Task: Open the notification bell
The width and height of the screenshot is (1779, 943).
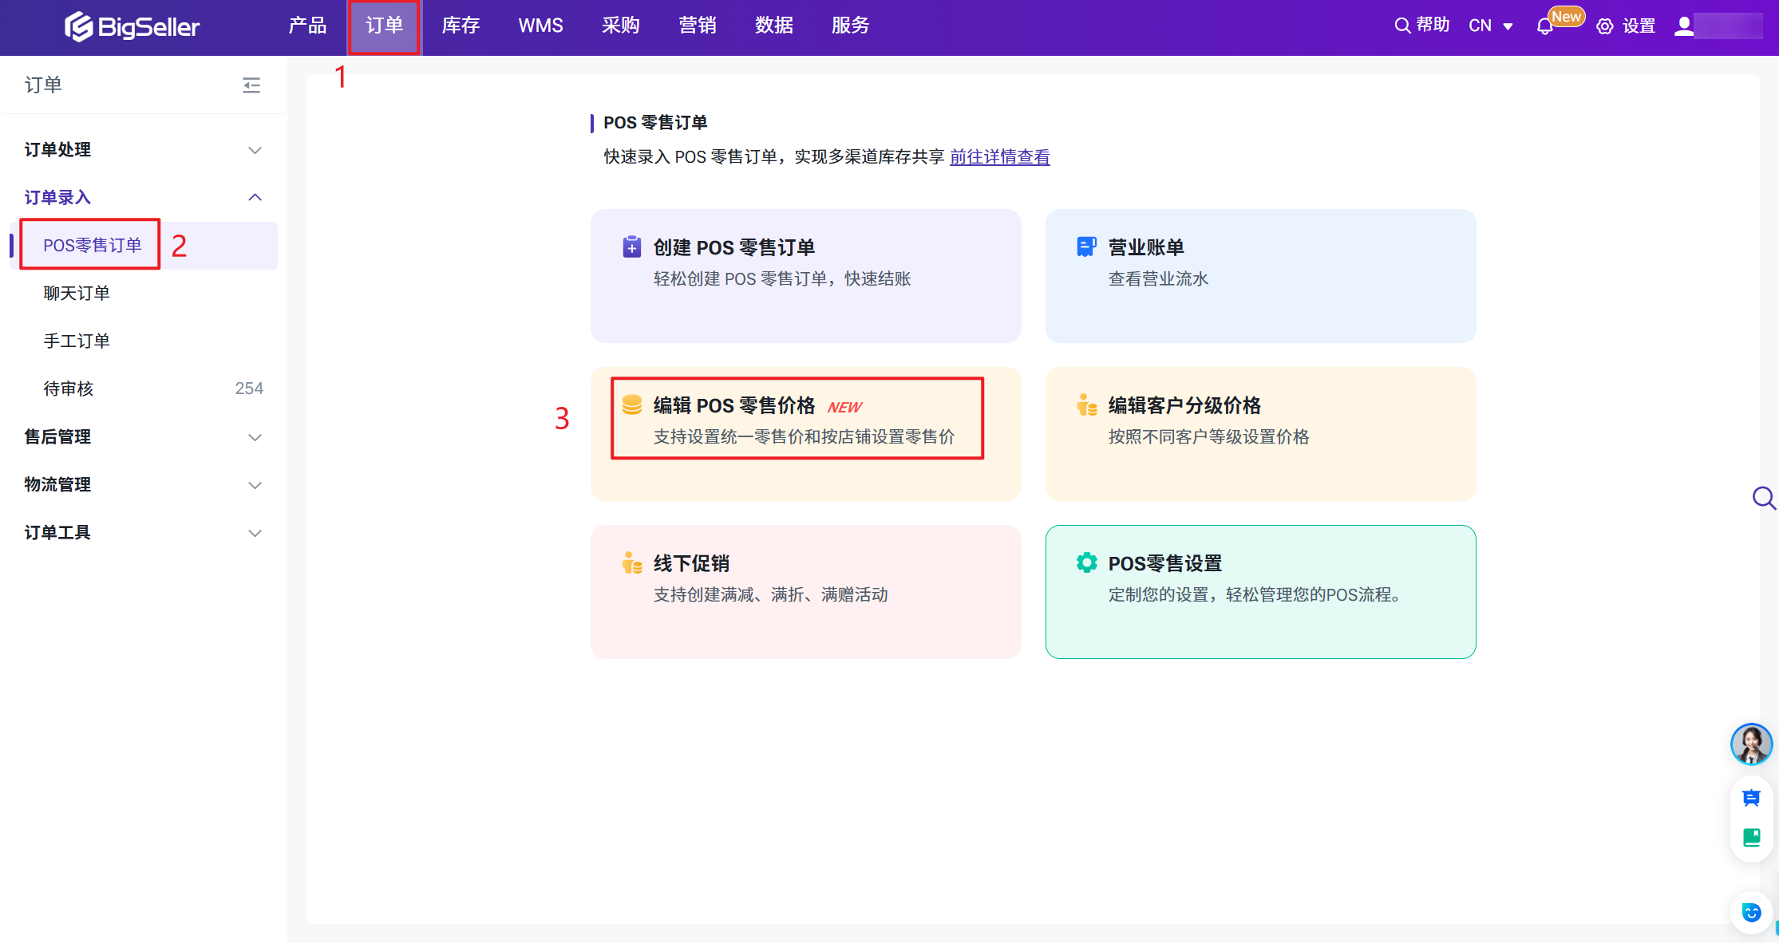Action: click(1544, 26)
